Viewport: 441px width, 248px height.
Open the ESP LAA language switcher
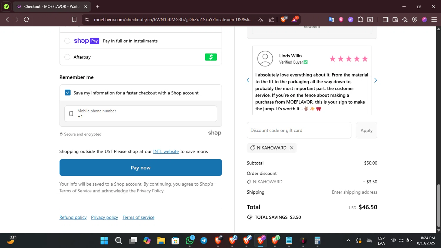click(x=381, y=241)
